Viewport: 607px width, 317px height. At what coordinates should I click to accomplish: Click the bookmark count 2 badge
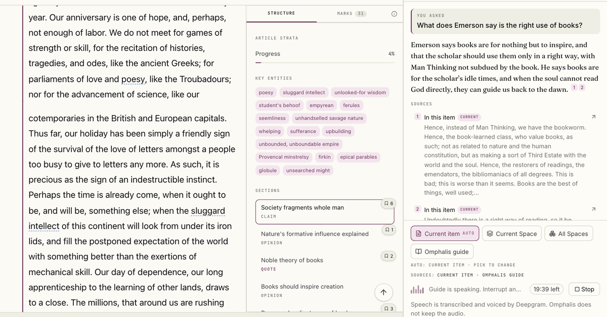(x=389, y=256)
